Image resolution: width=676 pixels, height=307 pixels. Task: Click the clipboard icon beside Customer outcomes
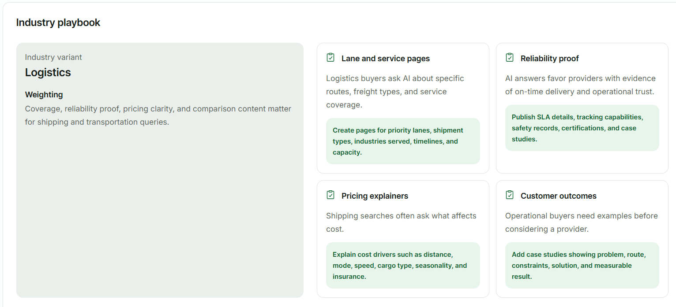pyautogui.click(x=510, y=195)
